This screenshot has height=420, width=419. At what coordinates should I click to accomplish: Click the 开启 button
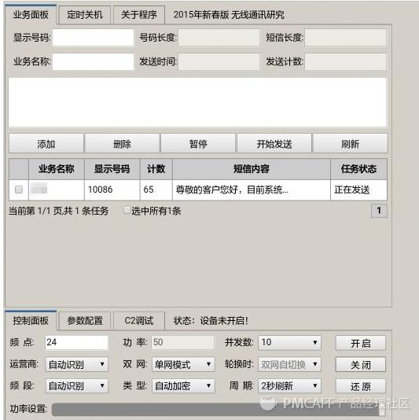[360, 343]
